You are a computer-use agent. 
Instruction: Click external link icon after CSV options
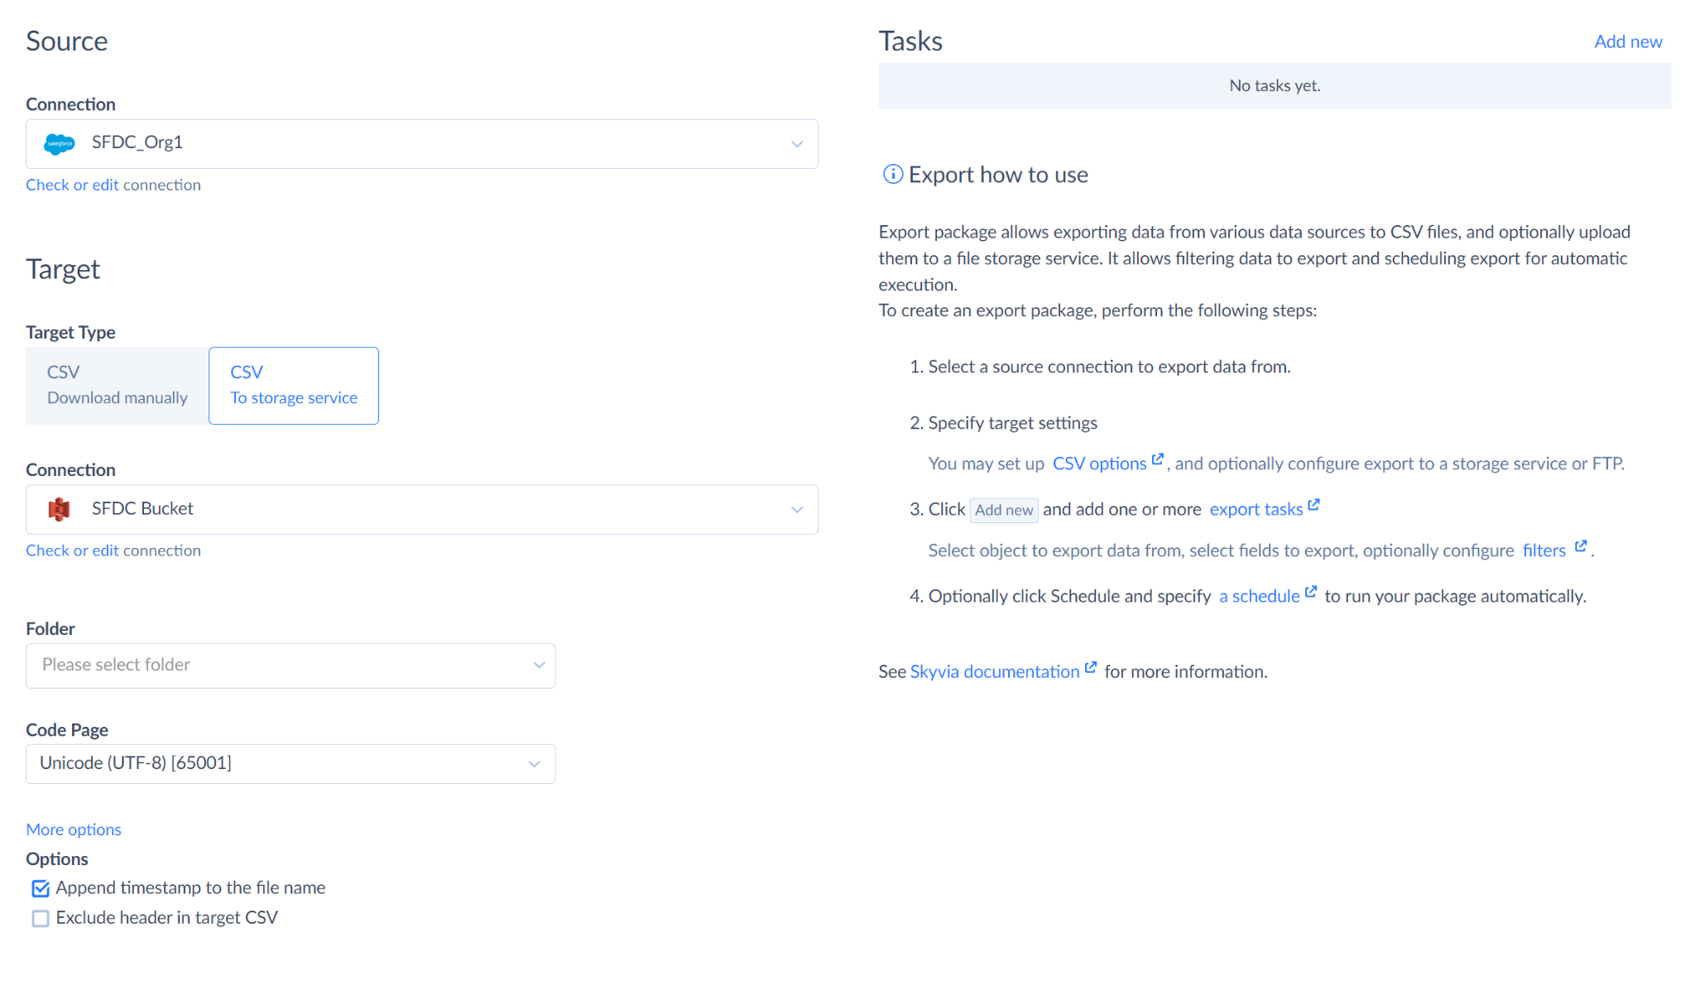pyautogui.click(x=1158, y=459)
